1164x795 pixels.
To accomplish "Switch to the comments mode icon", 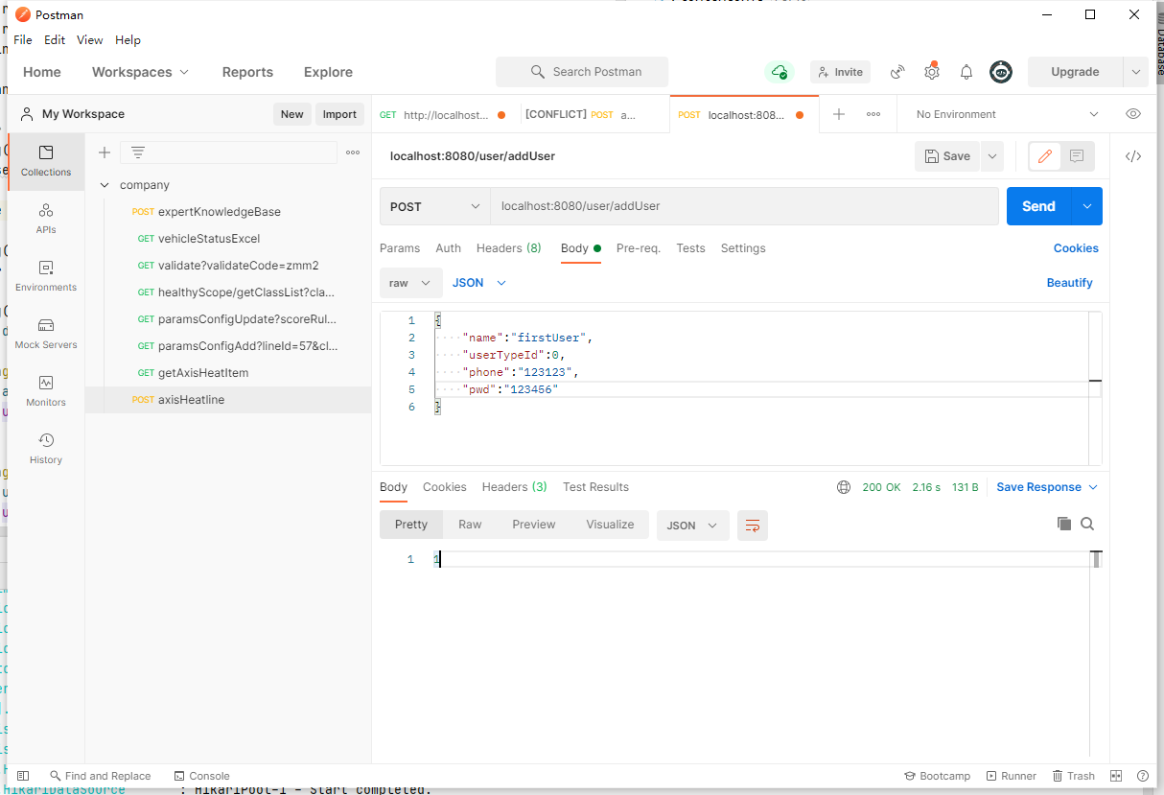I will point(1077,156).
